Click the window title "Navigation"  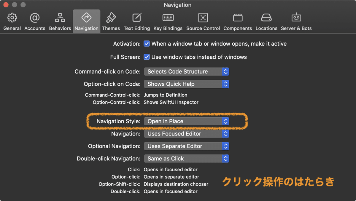click(x=177, y=5)
